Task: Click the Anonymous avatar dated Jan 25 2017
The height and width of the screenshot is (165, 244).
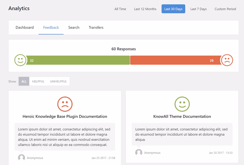Action: coord(21,158)
